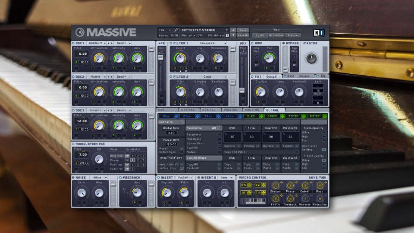
Task: Click the preset search magnifier icon
Action: (x=176, y=30)
